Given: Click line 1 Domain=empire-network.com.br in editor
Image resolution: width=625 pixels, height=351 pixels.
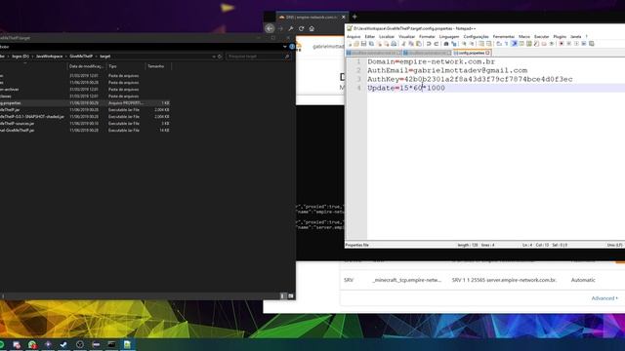Looking at the screenshot, I should click(431, 61).
